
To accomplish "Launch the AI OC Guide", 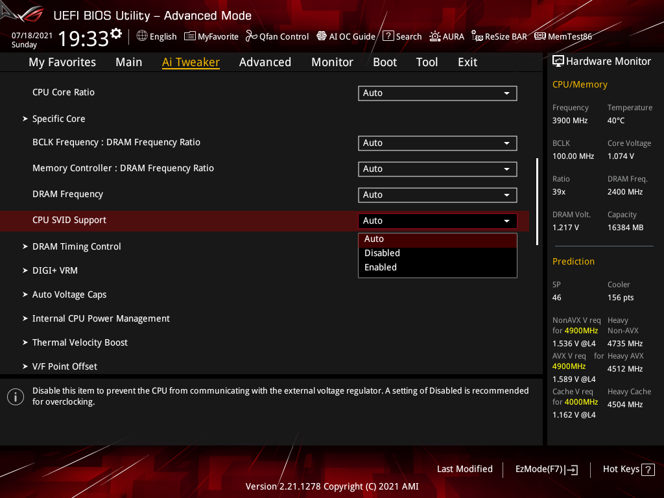I will 346,36.
